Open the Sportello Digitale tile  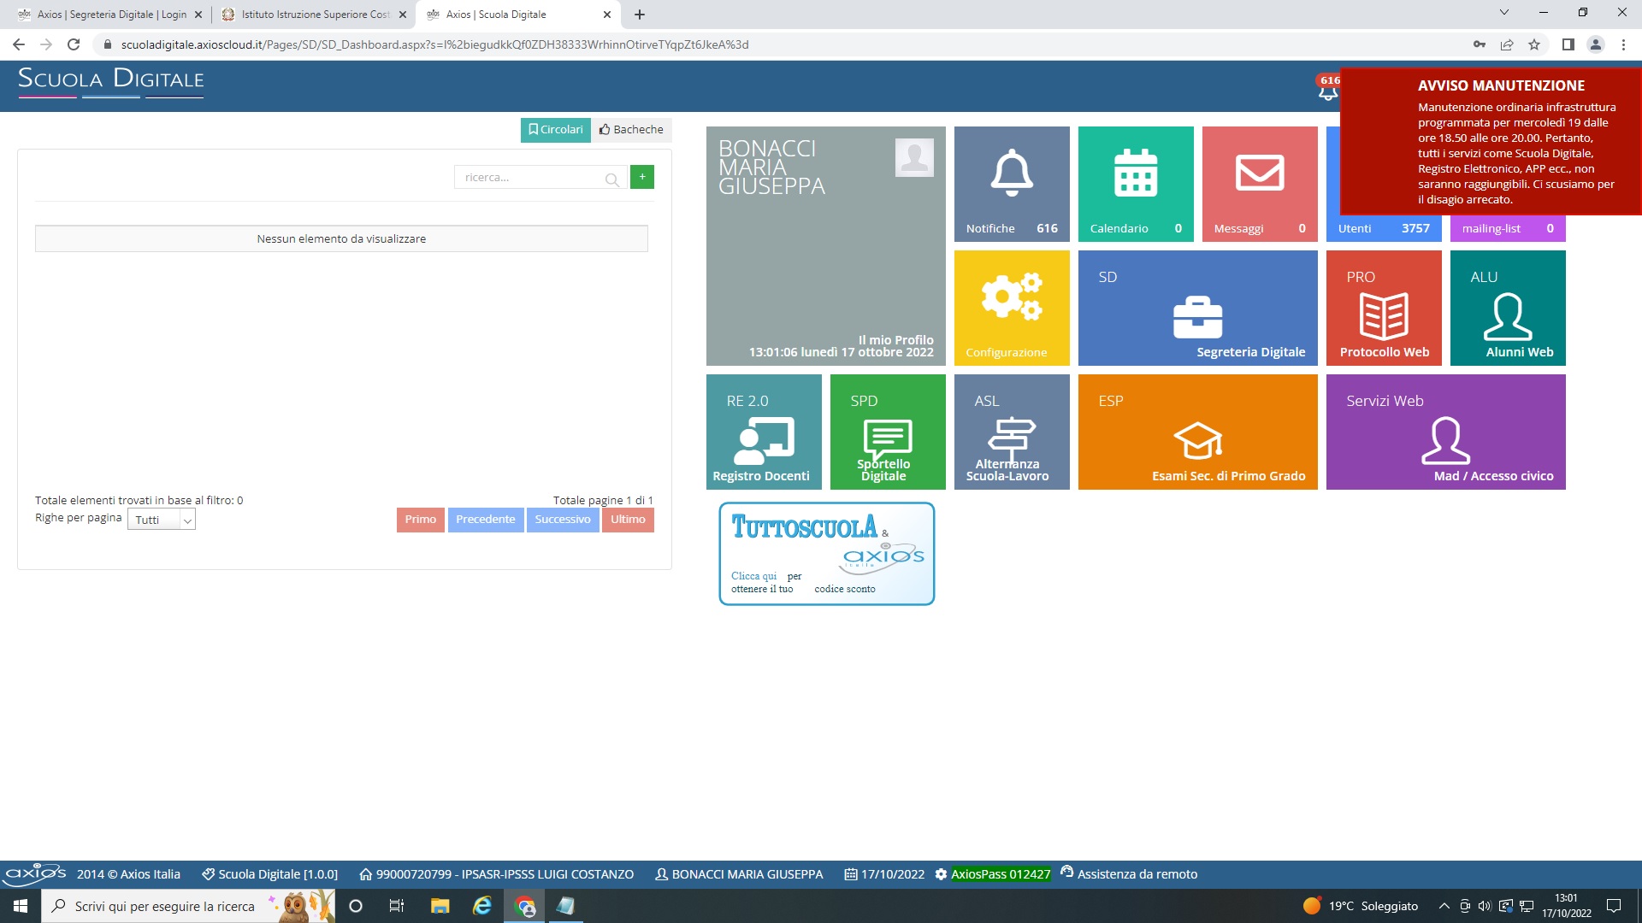[888, 432]
